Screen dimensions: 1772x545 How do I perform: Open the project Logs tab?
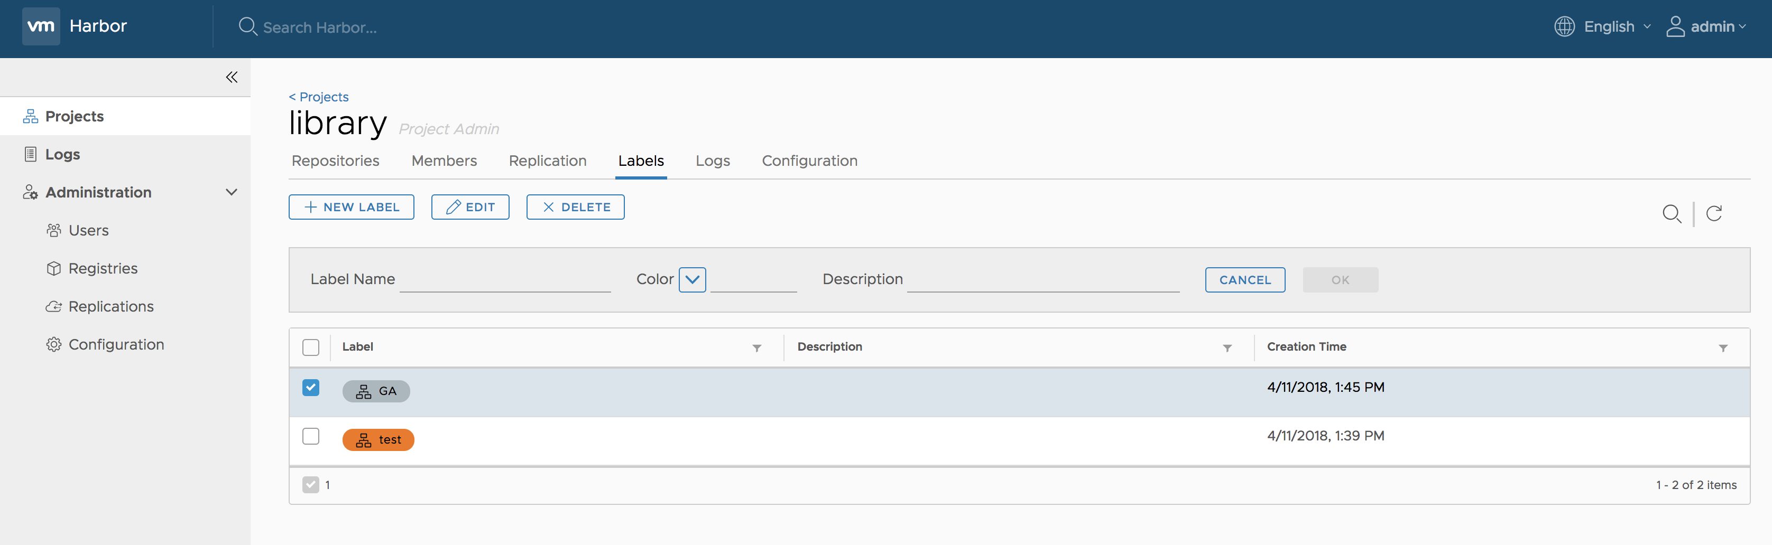(713, 161)
